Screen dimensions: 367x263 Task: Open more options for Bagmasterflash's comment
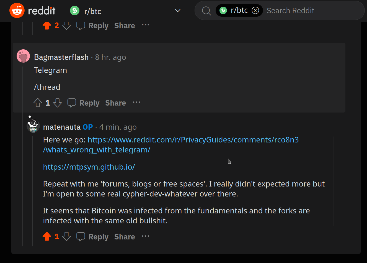136,103
